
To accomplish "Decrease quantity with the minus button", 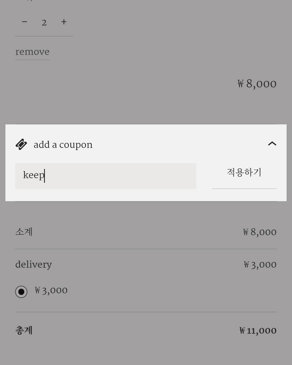I will (24, 22).
